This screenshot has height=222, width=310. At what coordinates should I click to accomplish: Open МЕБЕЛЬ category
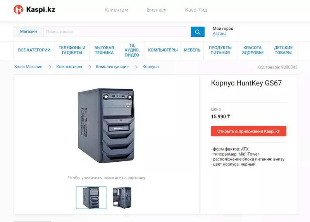(192, 50)
